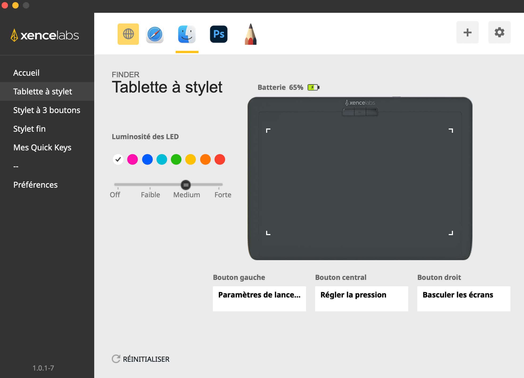Screen dimensions: 524x378
Task: Open Mes Quick Keys section
Action: coord(42,147)
